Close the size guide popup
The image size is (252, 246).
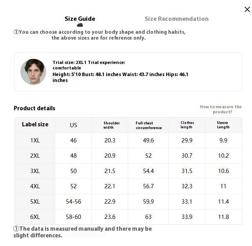247,9
